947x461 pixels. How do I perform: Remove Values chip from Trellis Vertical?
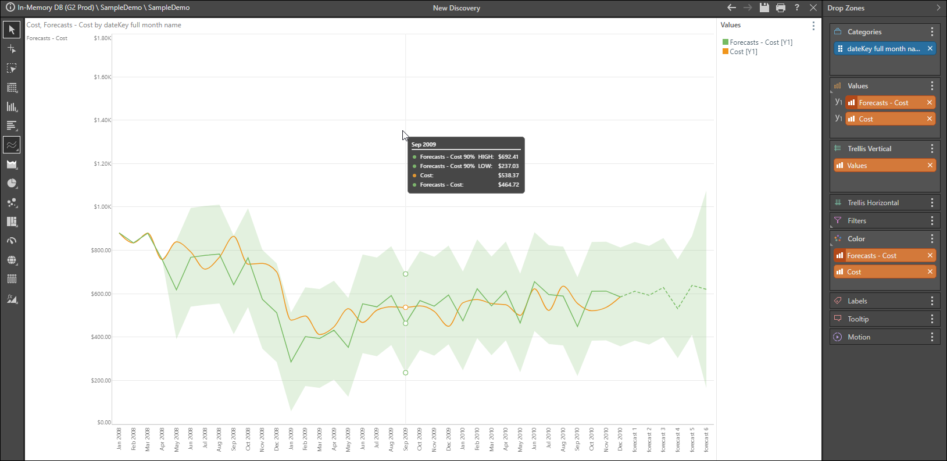(x=930, y=166)
